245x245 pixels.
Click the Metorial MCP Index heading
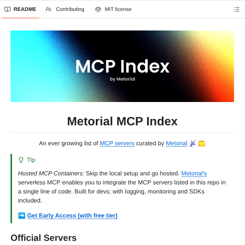[x=122, y=121]
